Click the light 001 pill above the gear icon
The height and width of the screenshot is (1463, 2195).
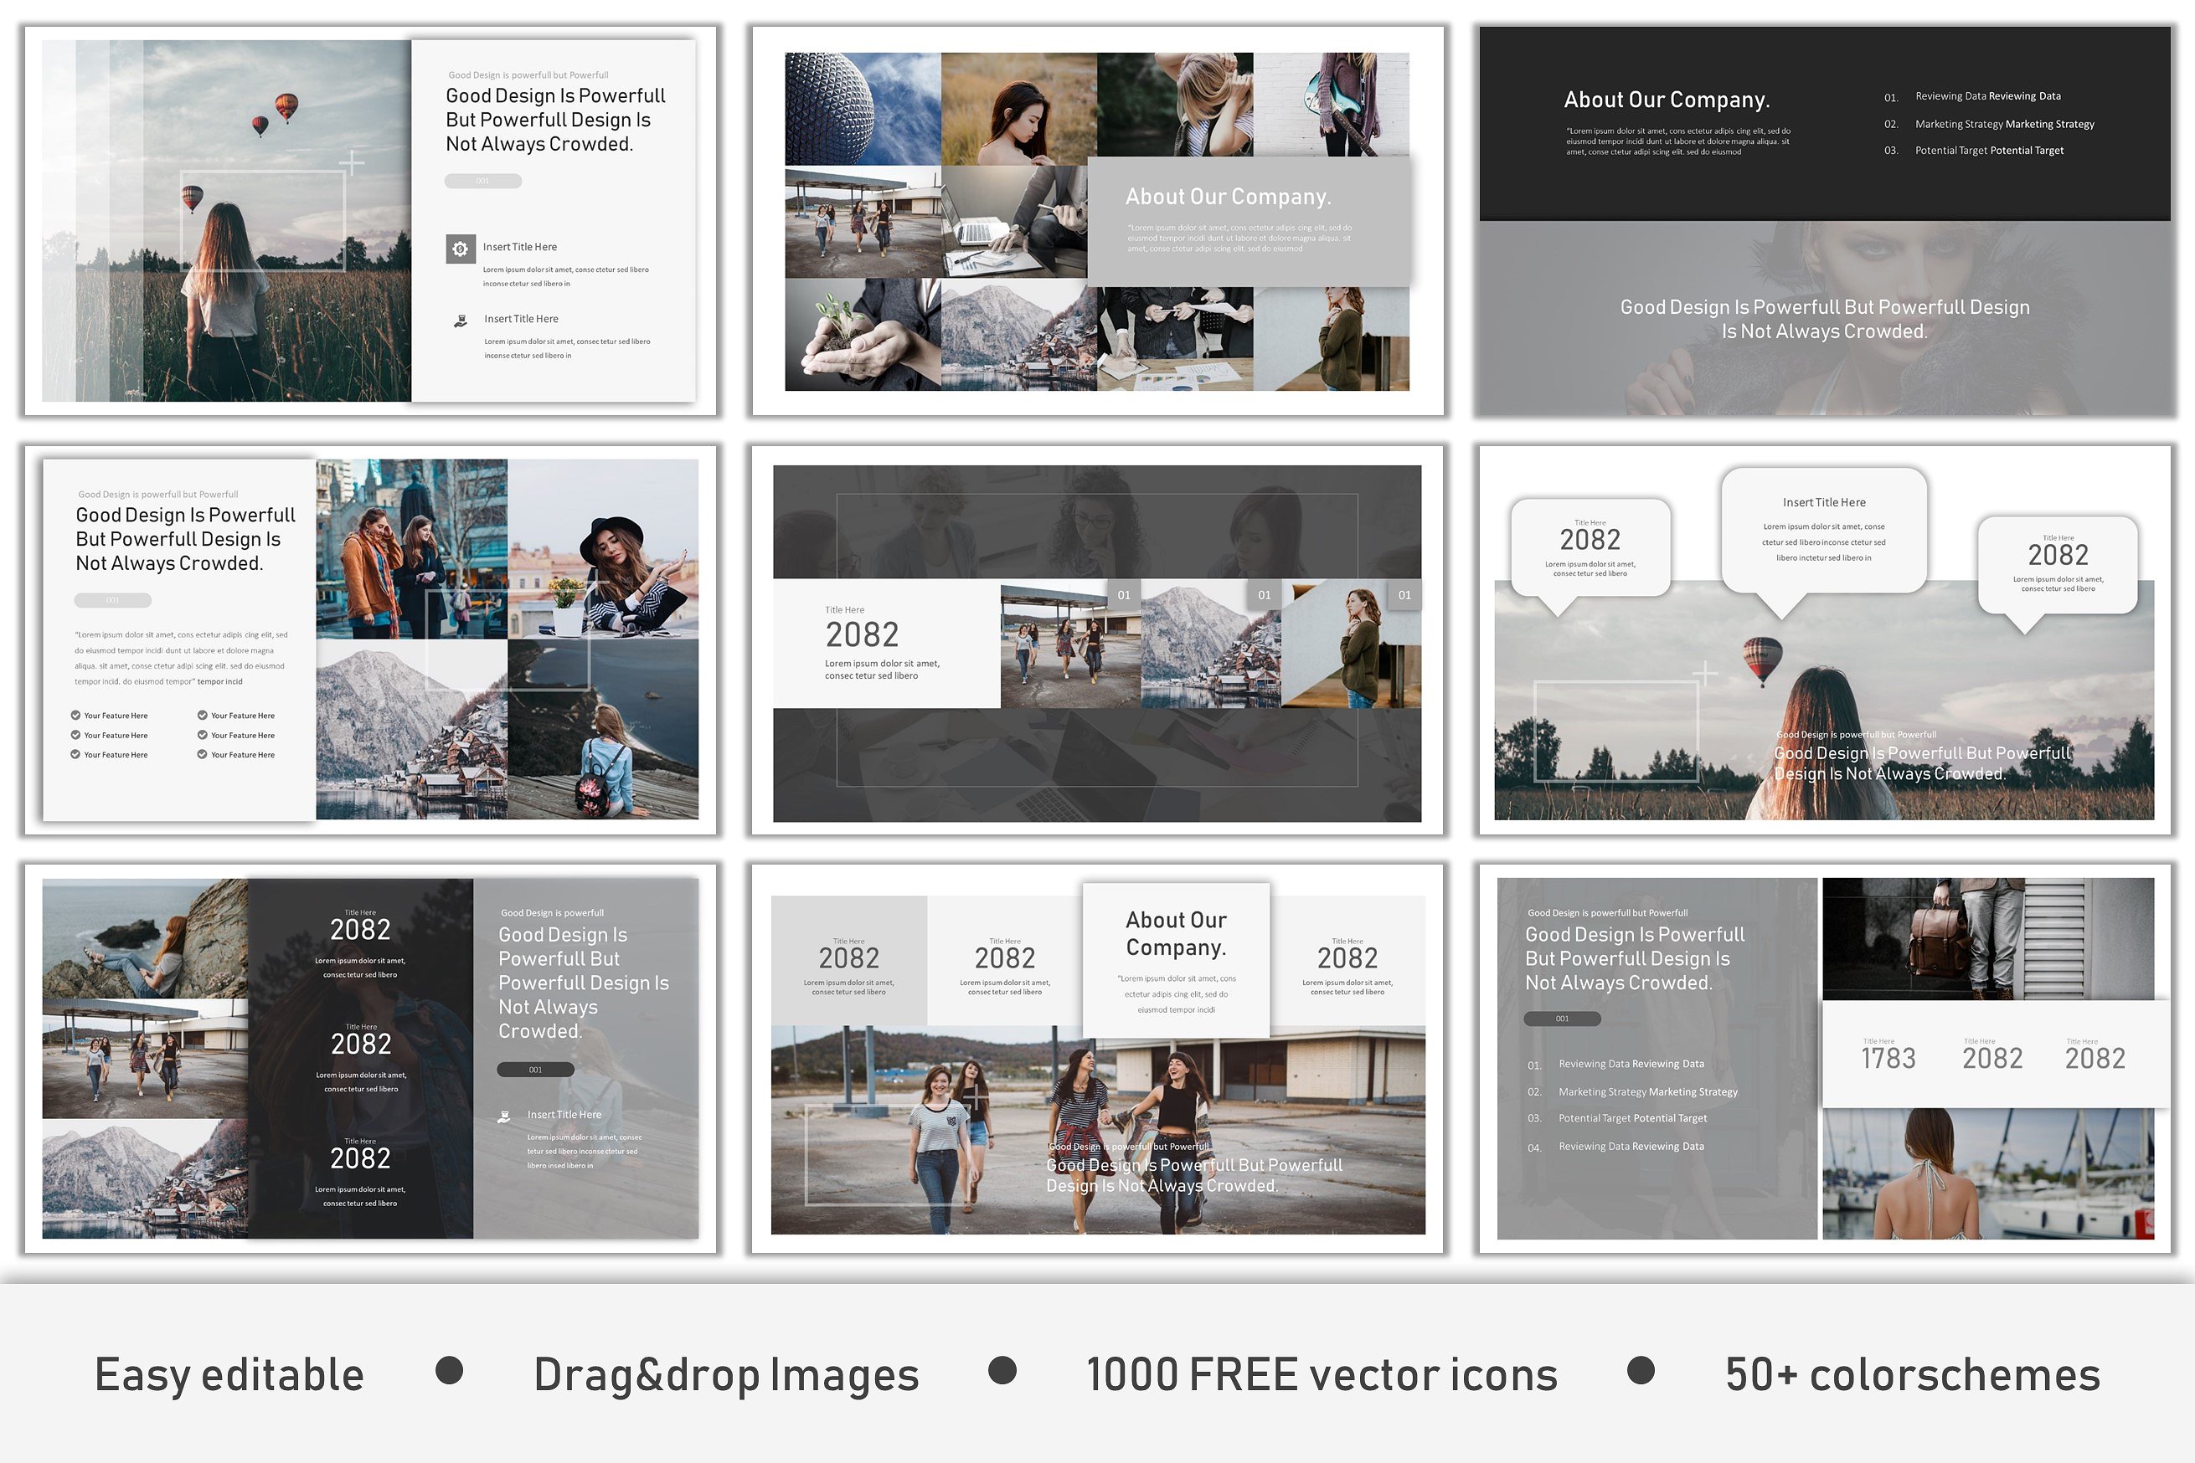point(482,181)
